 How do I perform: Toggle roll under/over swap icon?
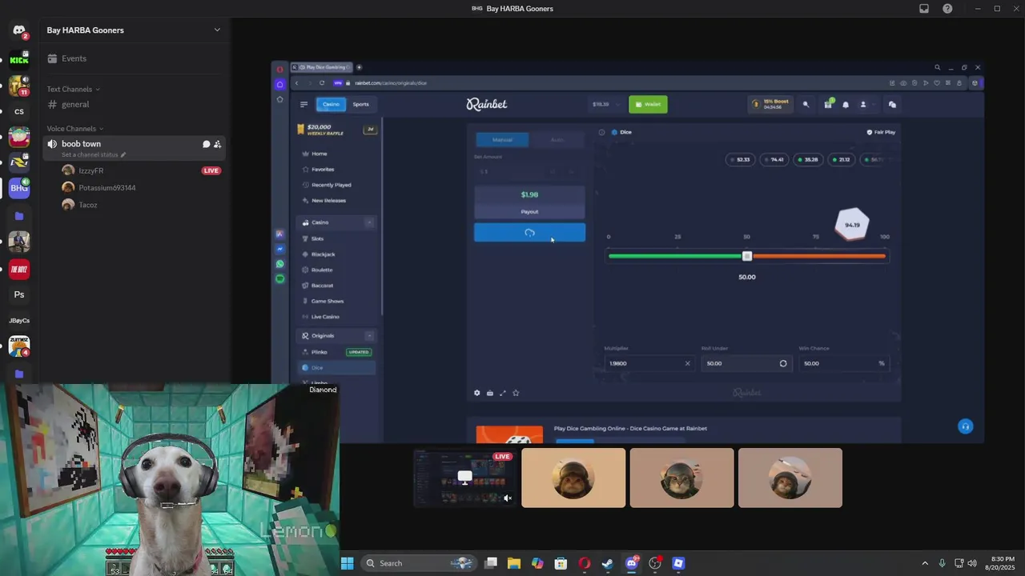[783, 363]
